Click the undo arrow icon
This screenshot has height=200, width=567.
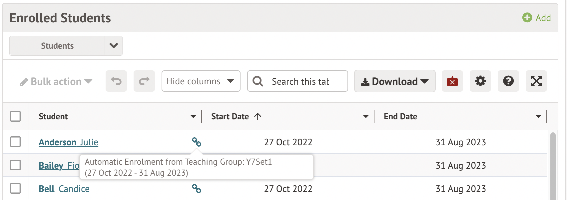pos(116,81)
